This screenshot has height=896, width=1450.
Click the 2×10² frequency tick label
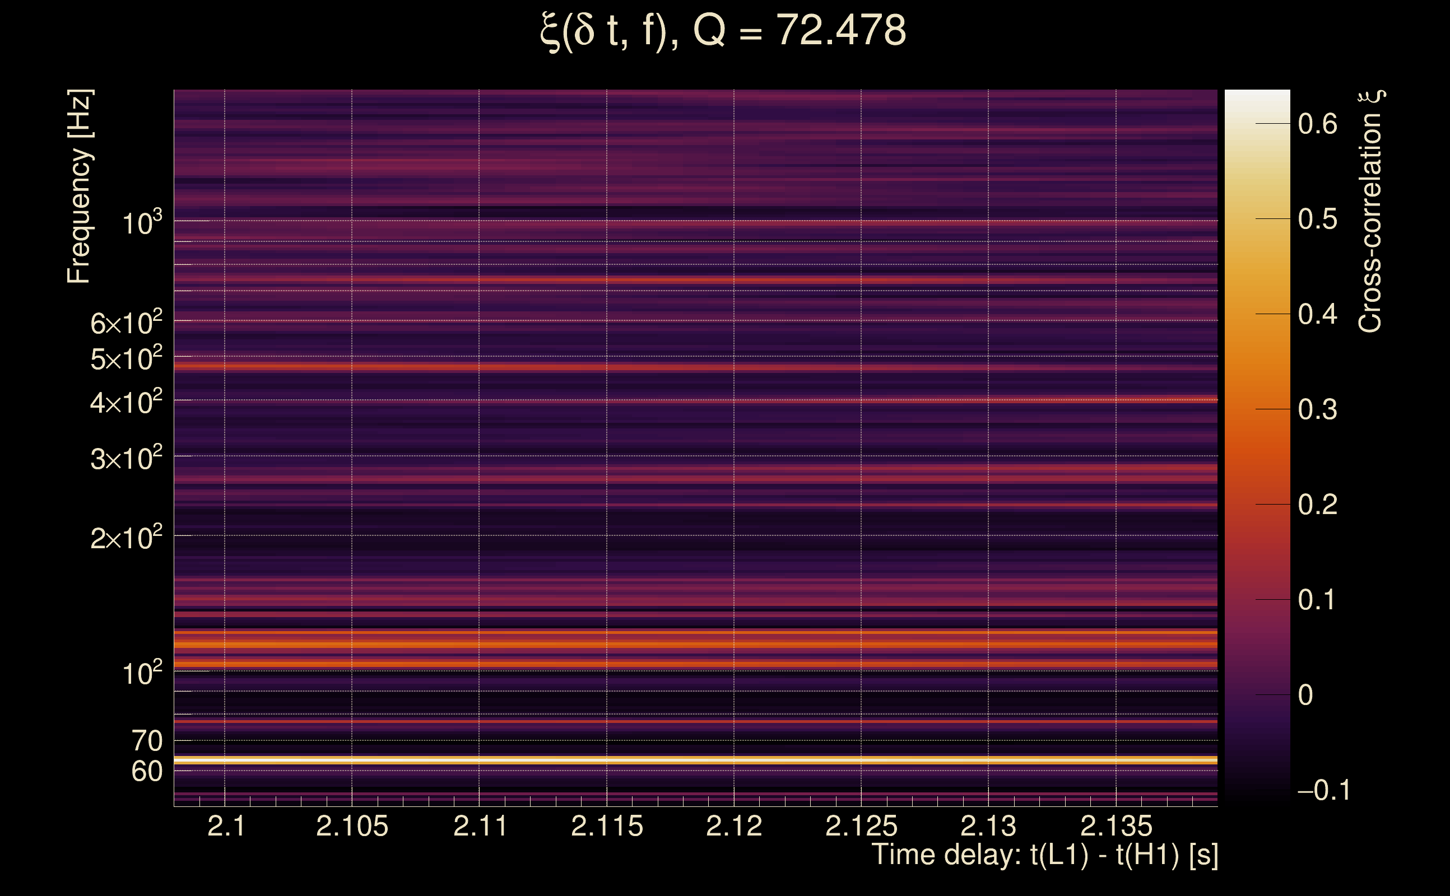pos(126,538)
